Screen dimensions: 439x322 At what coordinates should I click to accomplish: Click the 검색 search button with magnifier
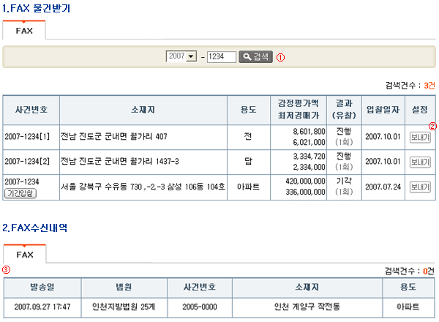[255, 56]
